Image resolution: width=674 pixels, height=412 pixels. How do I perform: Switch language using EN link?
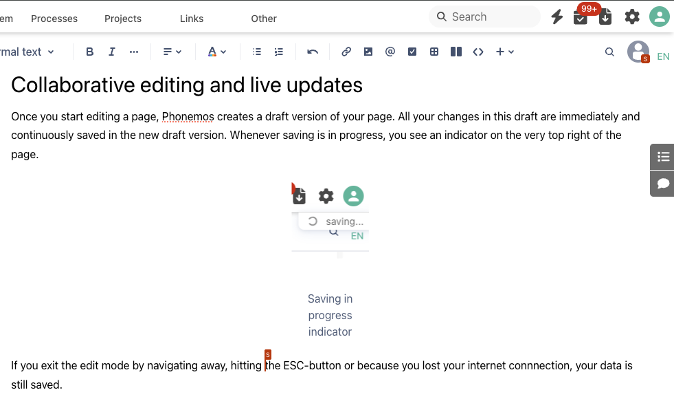(663, 56)
